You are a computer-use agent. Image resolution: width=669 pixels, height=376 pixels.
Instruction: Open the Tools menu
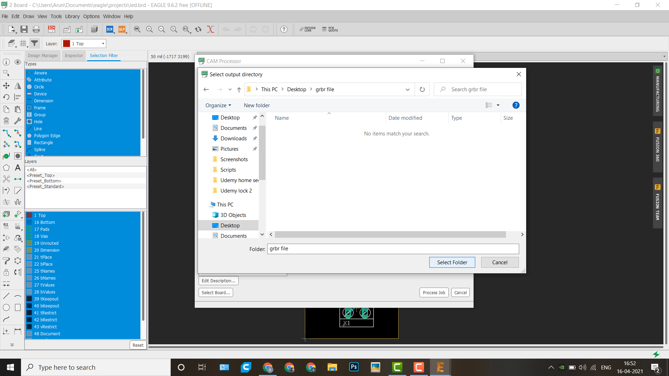point(56,16)
